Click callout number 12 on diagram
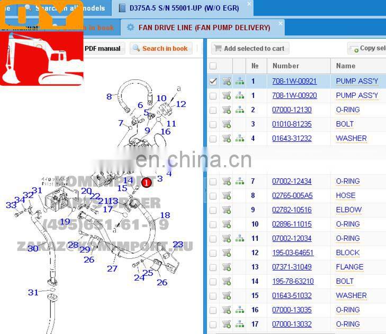Image resolution: width=386 pixels, height=334 pixels. 181,104
